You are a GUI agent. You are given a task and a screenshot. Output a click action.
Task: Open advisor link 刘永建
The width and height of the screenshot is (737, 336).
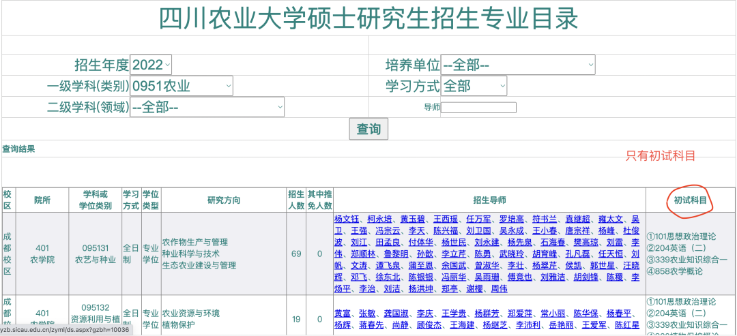(x=487, y=243)
